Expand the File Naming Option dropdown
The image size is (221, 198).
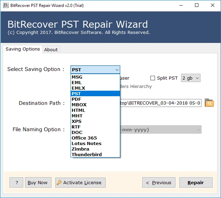pyautogui.click(x=198, y=130)
